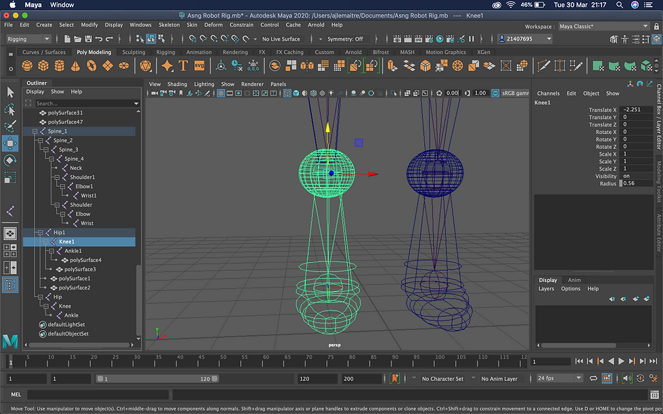Image resolution: width=663 pixels, height=414 pixels.
Task: Switch to the Sculpting shelf tab
Action: point(134,53)
